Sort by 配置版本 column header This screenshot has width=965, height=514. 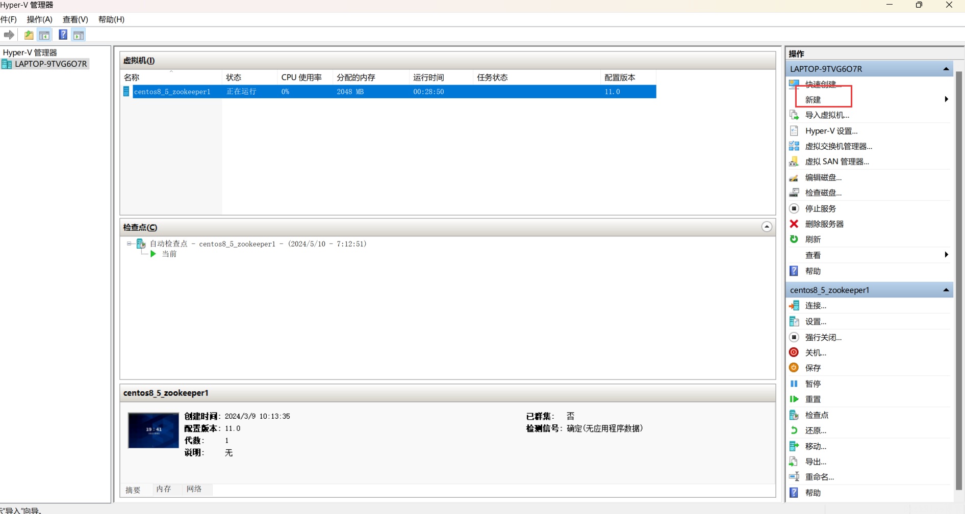(x=628, y=77)
